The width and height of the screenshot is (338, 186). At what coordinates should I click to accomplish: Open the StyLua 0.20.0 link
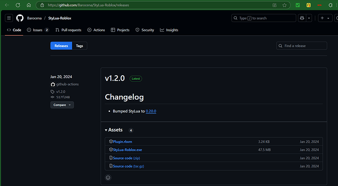(151, 111)
